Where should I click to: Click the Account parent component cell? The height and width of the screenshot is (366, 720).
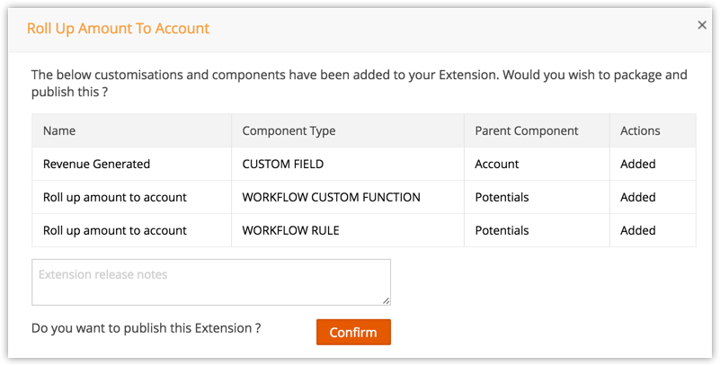pos(497,164)
